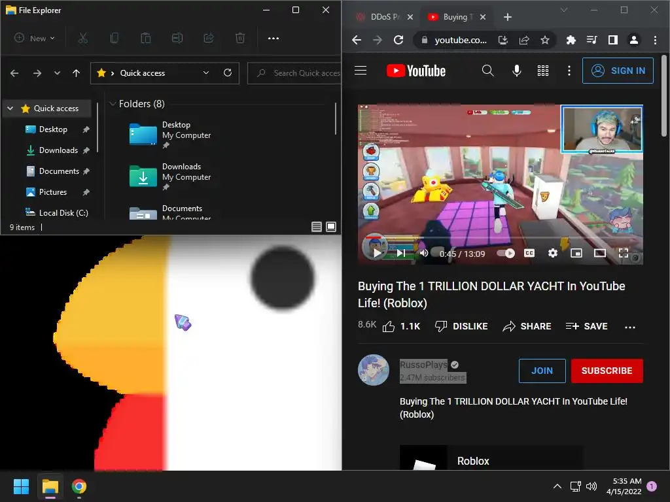Viewport: 670px width, 502px height.
Task: Go up one folder level in File Explorer
Action: pyautogui.click(x=76, y=73)
